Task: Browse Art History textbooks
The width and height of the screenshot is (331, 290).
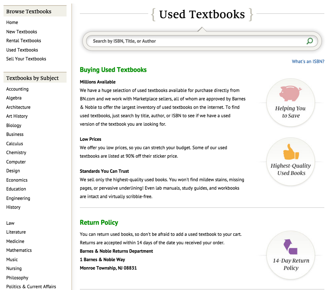Action: click(x=17, y=116)
